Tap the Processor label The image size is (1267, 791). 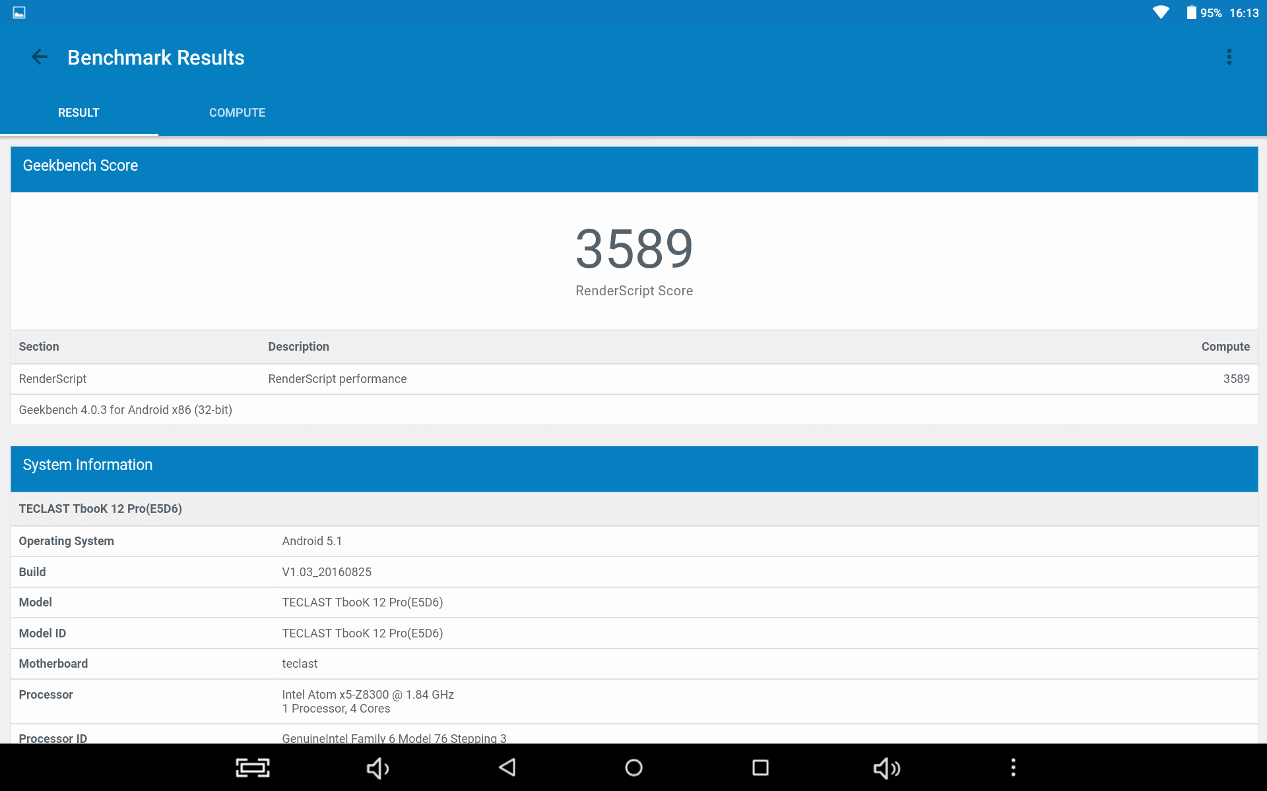coord(46,695)
